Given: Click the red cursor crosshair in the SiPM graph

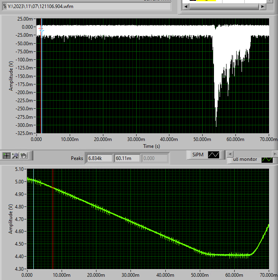Looking at the screenshot, I should 40,29.
